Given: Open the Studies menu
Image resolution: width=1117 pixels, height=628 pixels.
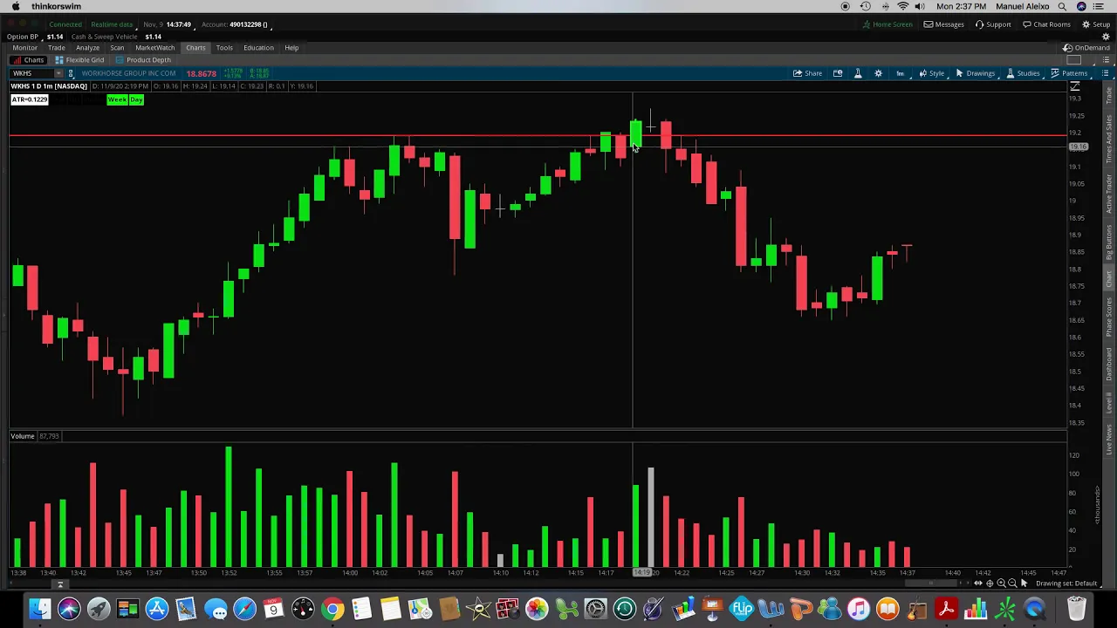Looking at the screenshot, I should 1023,73.
